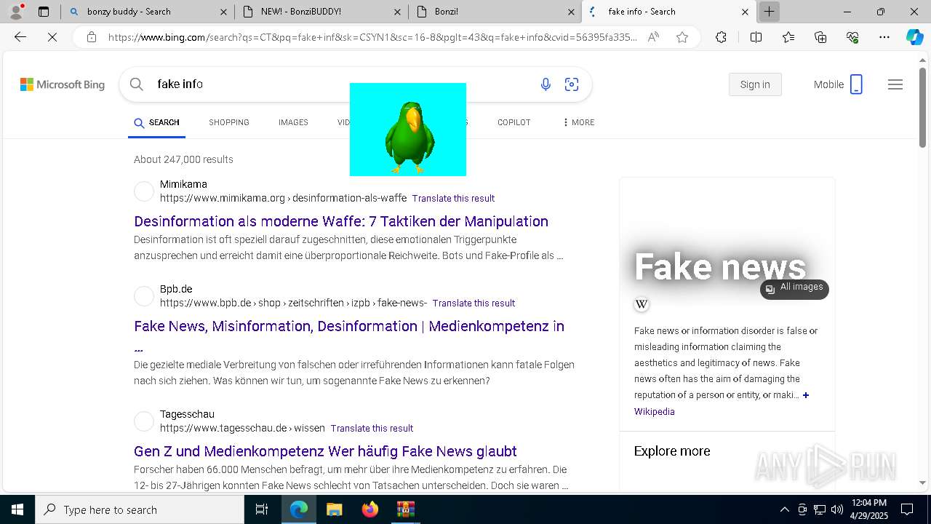The height and width of the screenshot is (524, 931).
Task: Click the green parrot animation
Action: pyautogui.click(x=408, y=130)
